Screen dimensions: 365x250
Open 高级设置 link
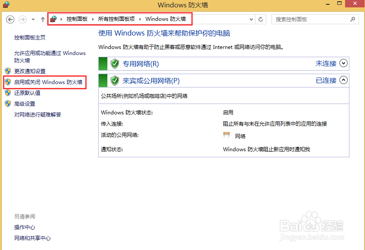pyautogui.click(x=25, y=104)
